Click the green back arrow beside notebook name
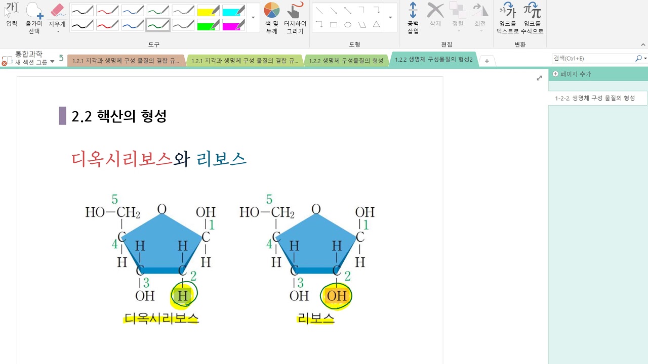Screen dimensions: 648x364 click(x=61, y=58)
